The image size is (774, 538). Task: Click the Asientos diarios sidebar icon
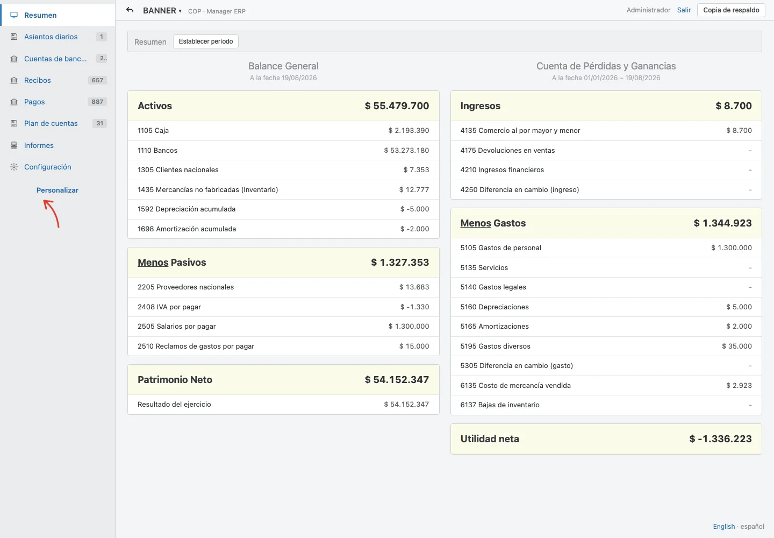click(x=14, y=37)
